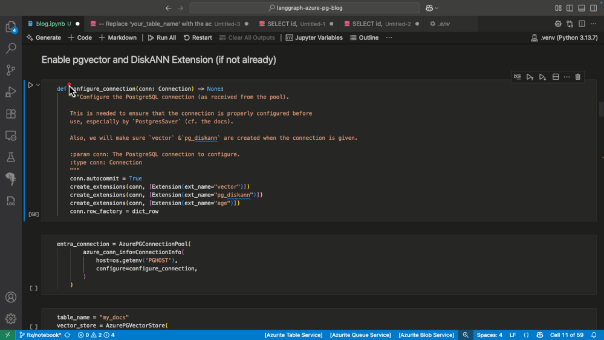Toggle the bottom panel layout button
The width and height of the screenshot is (604, 340).
(x=581, y=8)
